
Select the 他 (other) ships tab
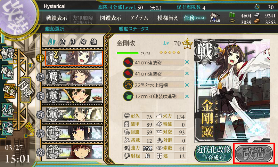[93, 42]
